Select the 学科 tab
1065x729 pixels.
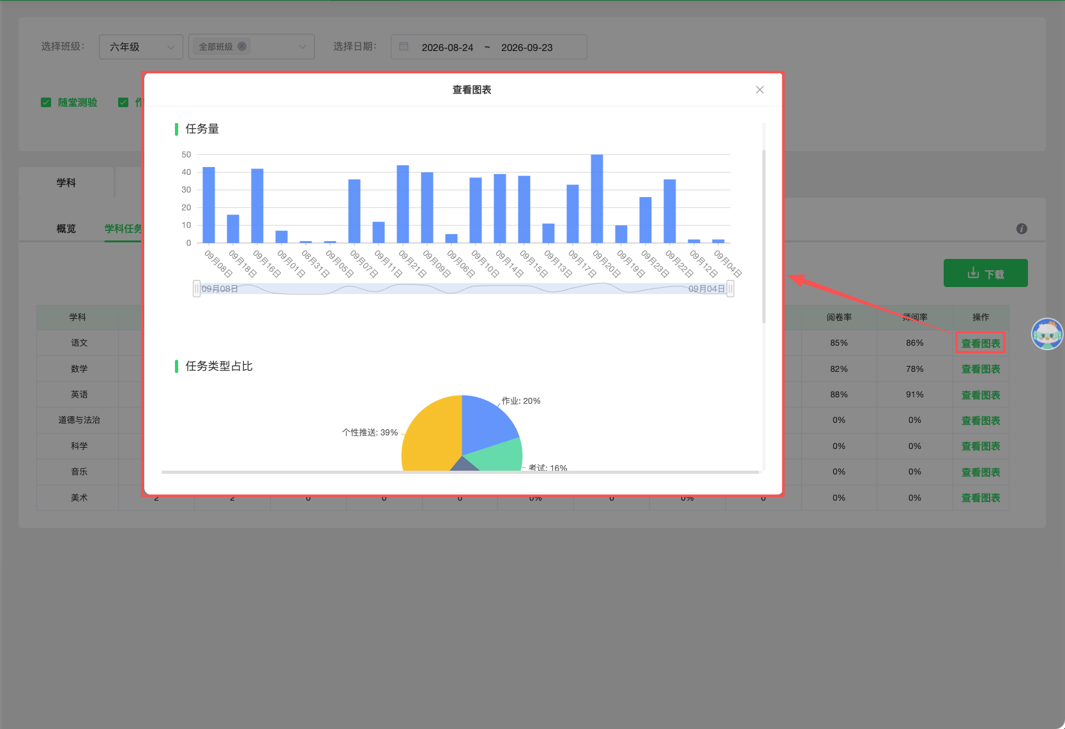point(66,183)
